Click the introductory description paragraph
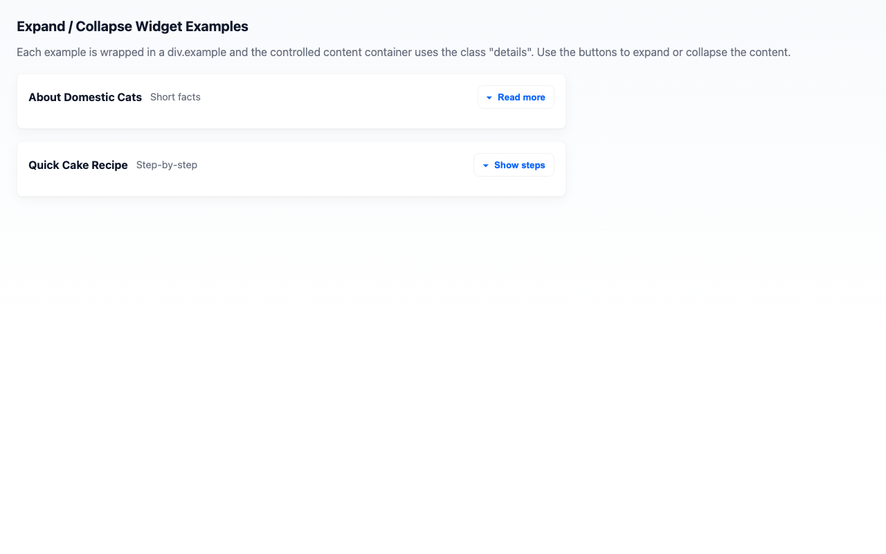This screenshot has width=886, height=554. (x=403, y=52)
